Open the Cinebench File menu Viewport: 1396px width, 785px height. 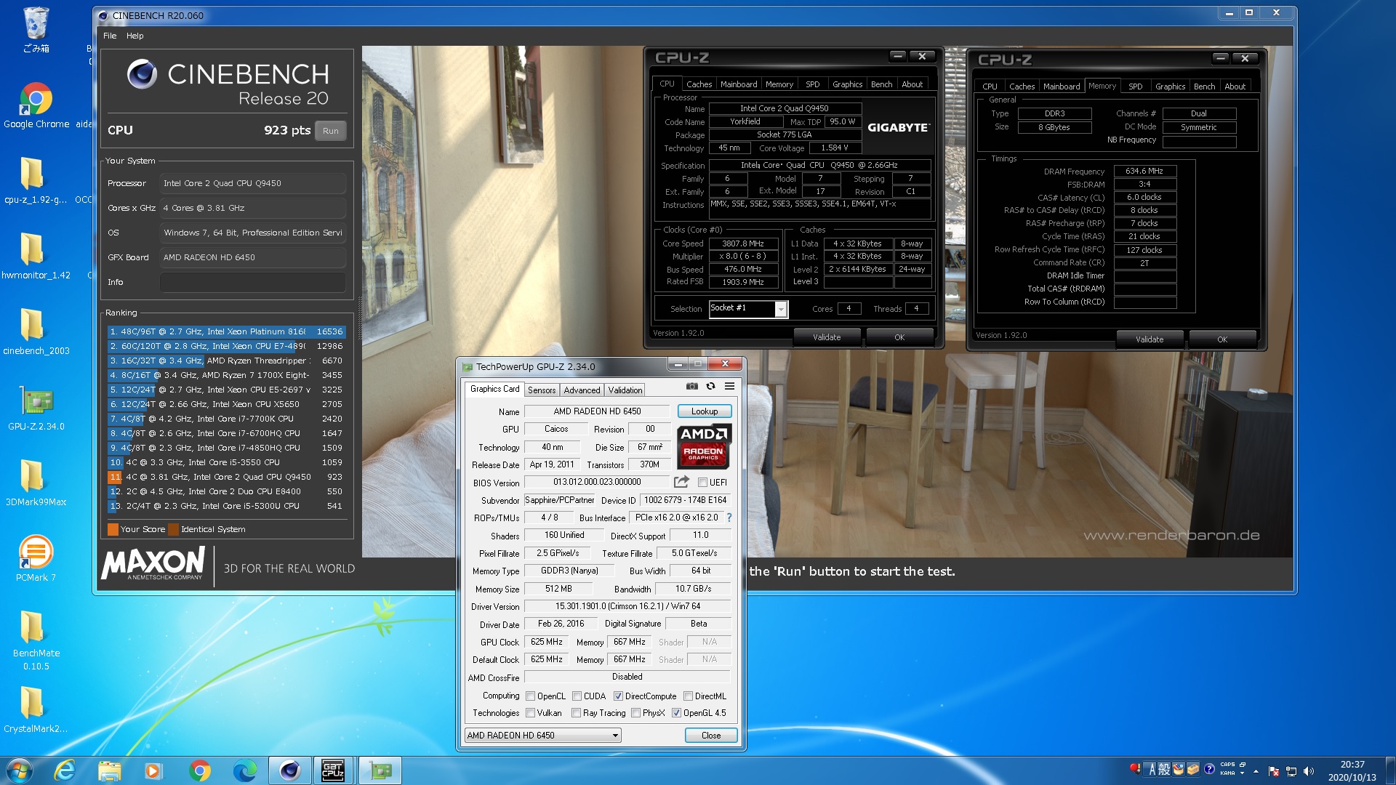[x=110, y=36]
